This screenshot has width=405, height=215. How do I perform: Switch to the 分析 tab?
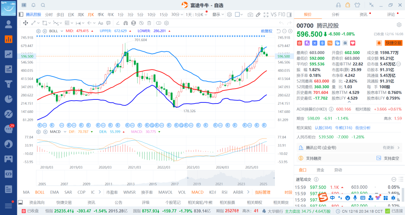point(335,15)
